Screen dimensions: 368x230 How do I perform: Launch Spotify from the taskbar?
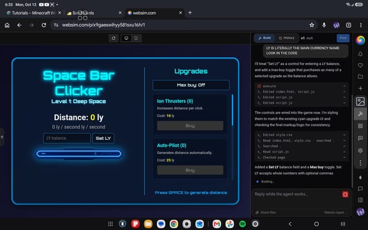point(242,224)
